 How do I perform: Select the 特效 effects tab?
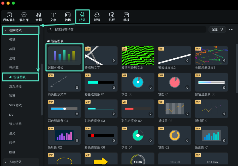[x=82, y=17]
